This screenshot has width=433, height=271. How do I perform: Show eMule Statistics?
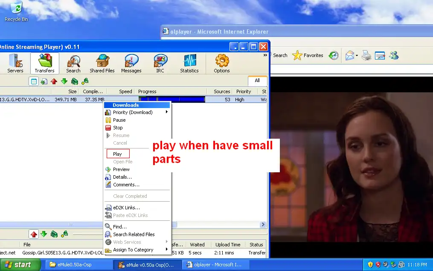pos(189,64)
